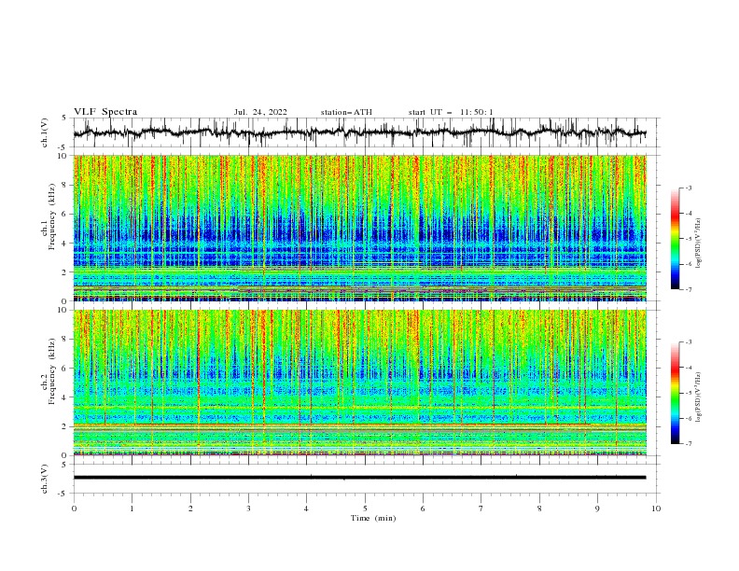
Task: Click the flat ch.3 voltage trace
Action: (359, 478)
